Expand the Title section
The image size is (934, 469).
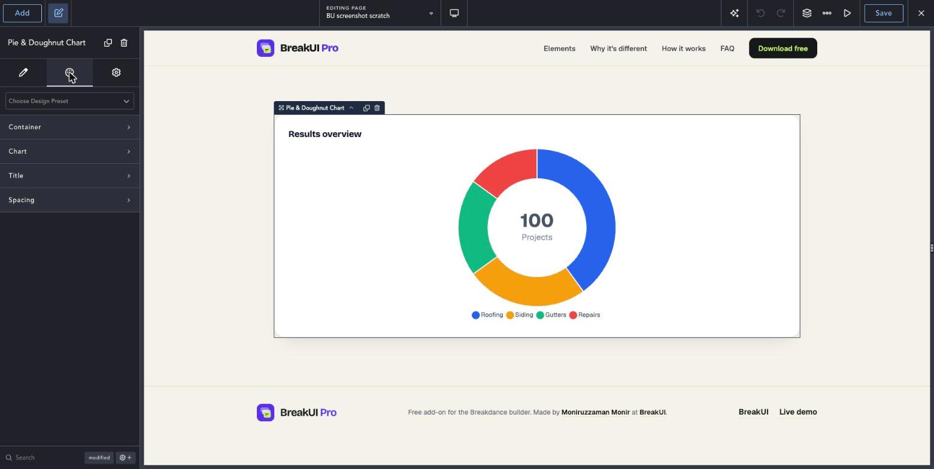tap(69, 176)
